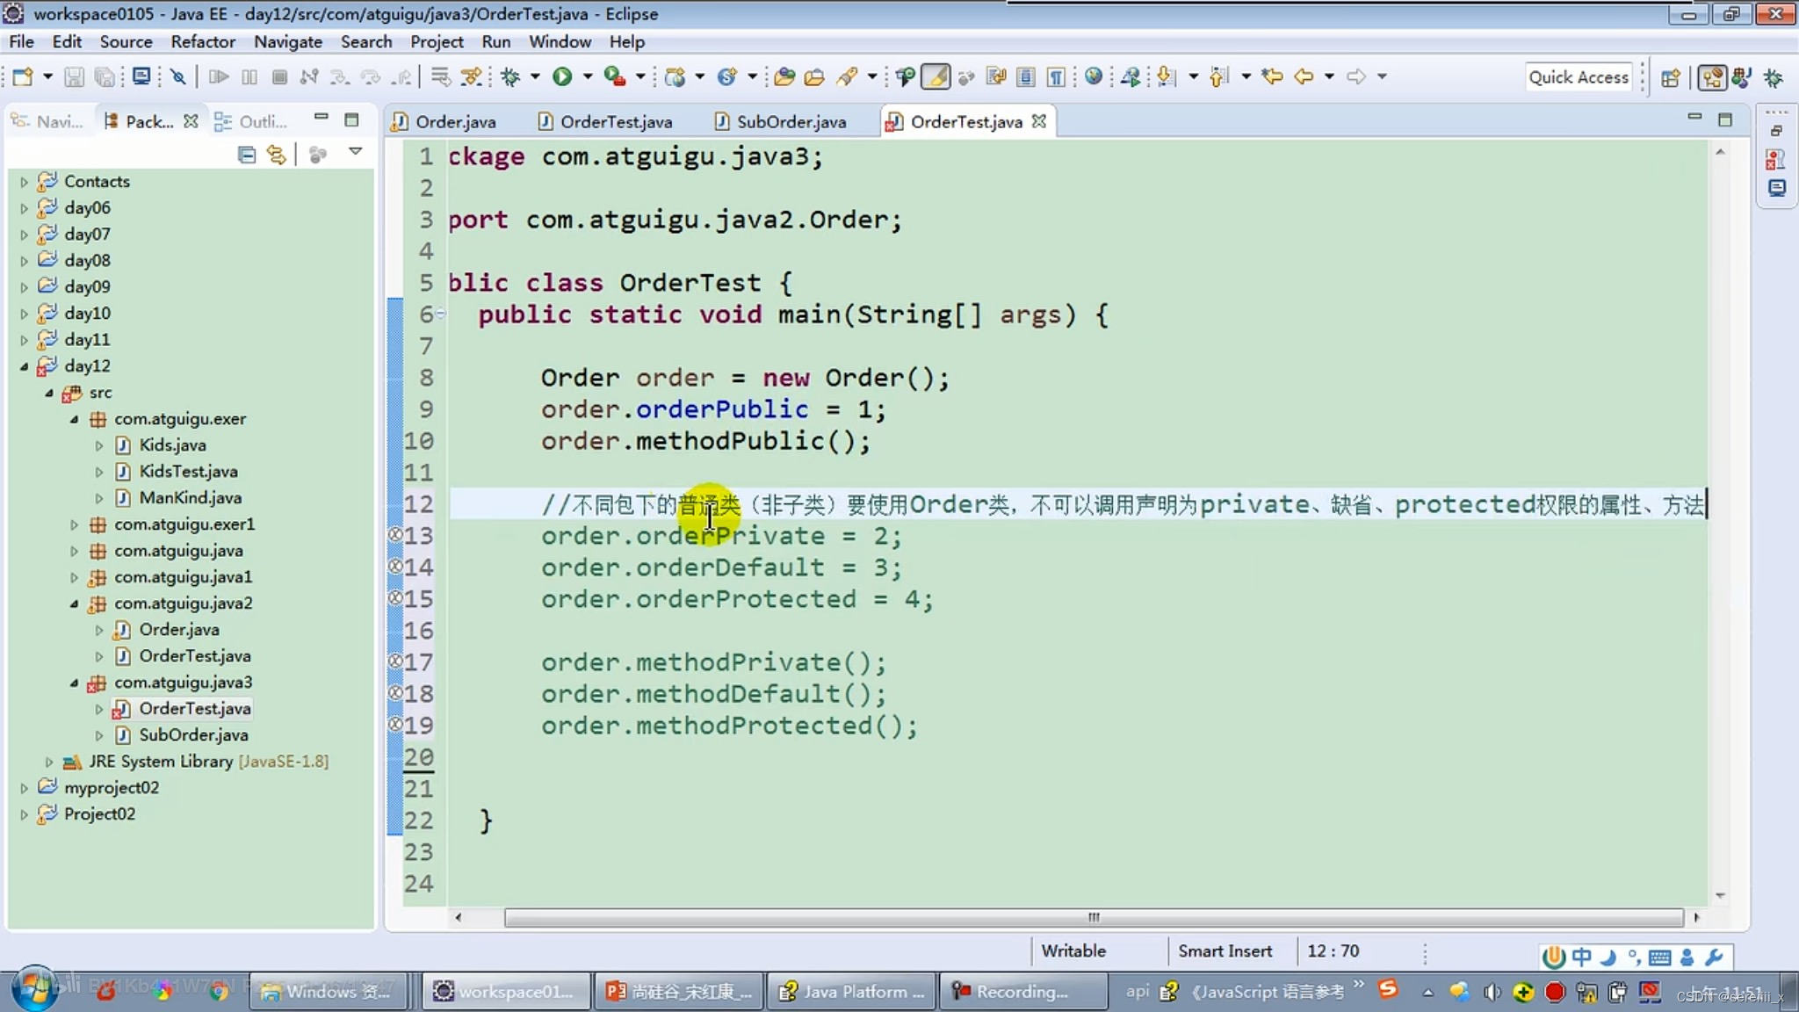Switch to Order.java tab
The image size is (1799, 1012).
(x=457, y=122)
